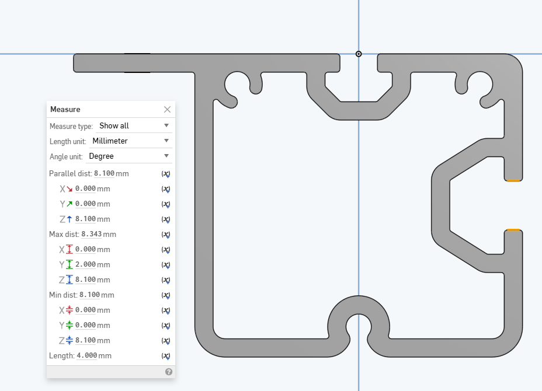The width and height of the screenshot is (542, 391).
Task: Close the Measure dialog
Action: pyautogui.click(x=168, y=110)
